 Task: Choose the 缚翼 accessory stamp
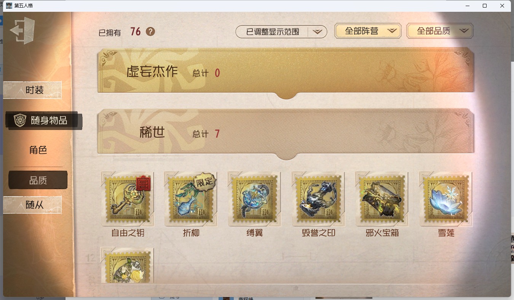(255, 199)
